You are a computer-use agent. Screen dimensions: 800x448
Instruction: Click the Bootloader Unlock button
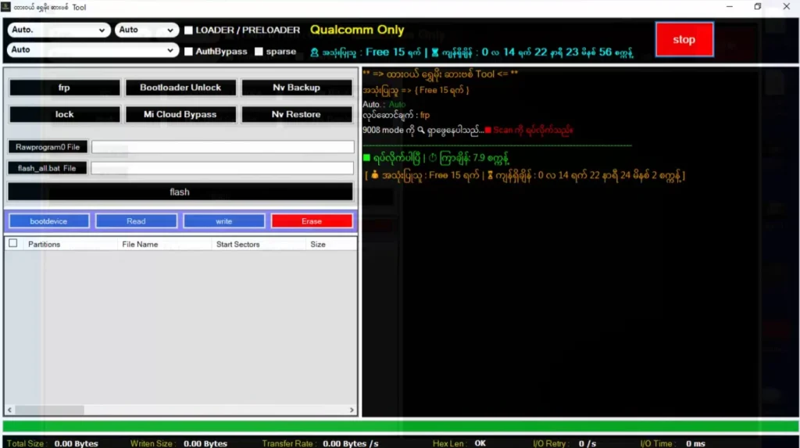[180, 88]
